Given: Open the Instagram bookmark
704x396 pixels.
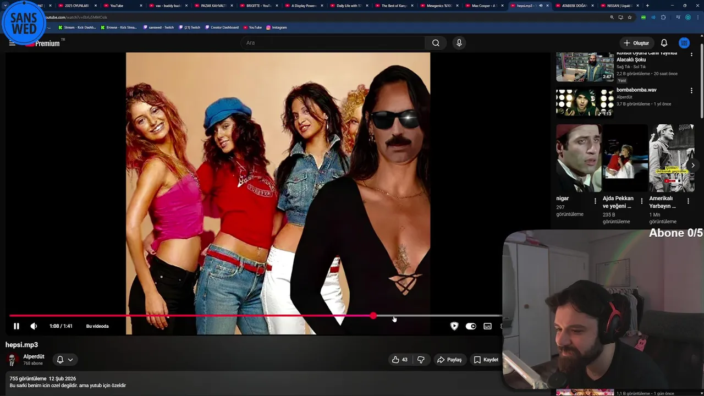Looking at the screenshot, I should pyautogui.click(x=276, y=27).
